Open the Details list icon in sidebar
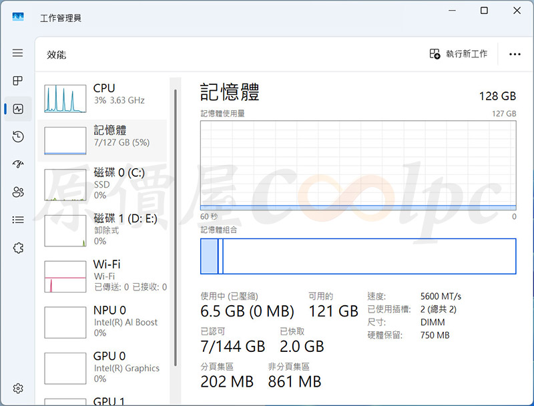The image size is (534, 406). (18, 220)
